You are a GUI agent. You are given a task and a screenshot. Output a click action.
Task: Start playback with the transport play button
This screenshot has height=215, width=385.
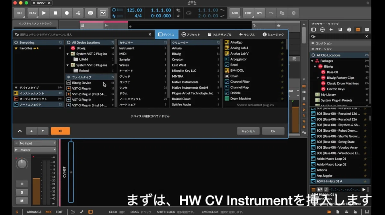[x=44, y=13]
